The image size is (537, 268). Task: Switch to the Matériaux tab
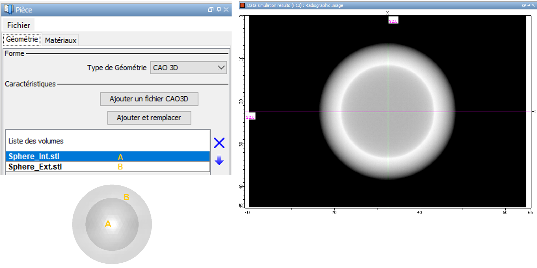61,40
